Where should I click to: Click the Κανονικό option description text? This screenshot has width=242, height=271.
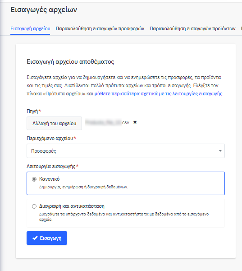pos(83,187)
